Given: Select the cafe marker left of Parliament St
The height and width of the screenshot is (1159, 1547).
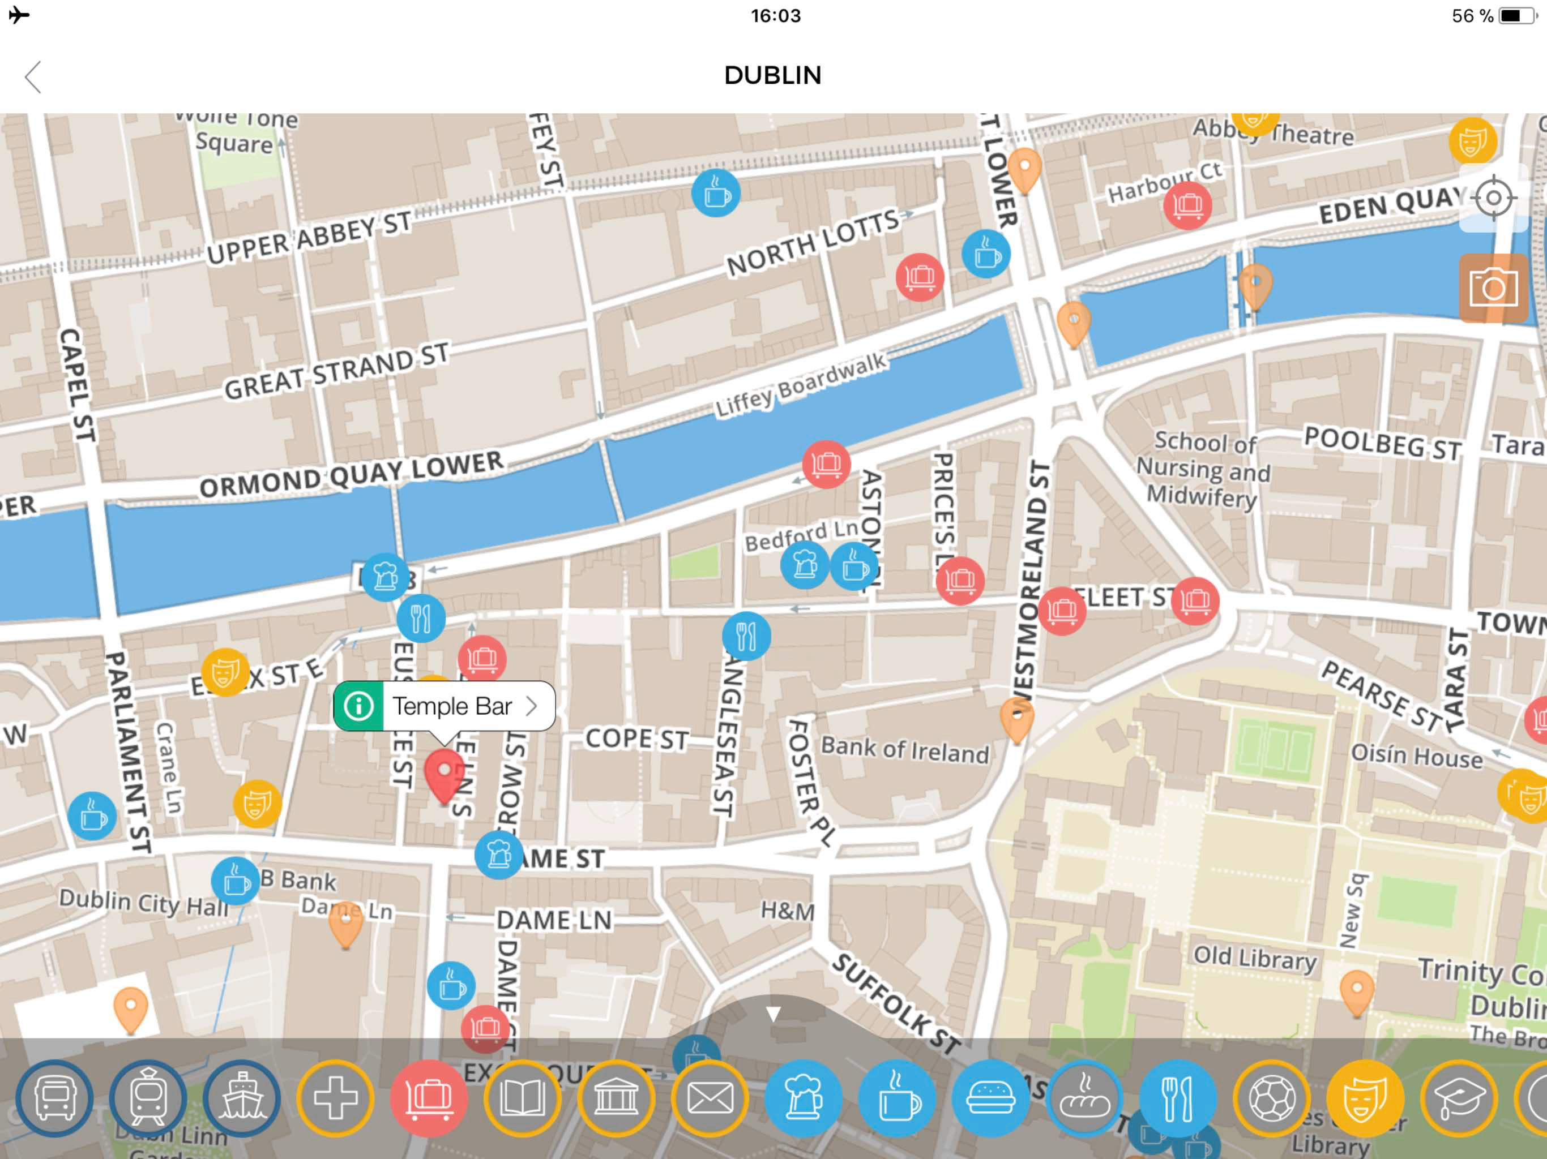Looking at the screenshot, I should tap(92, 816).
